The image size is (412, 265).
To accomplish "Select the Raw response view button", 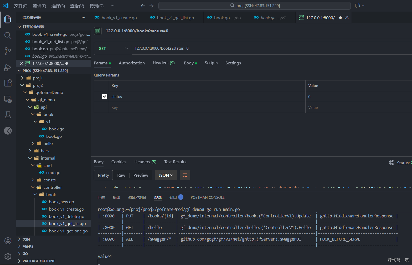I will [121, 175].
